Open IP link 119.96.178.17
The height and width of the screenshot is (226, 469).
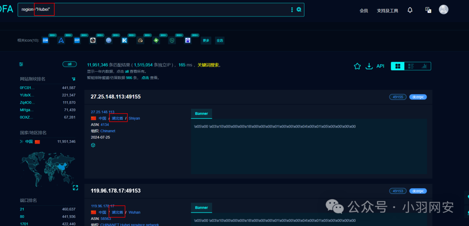click(102, 206)
